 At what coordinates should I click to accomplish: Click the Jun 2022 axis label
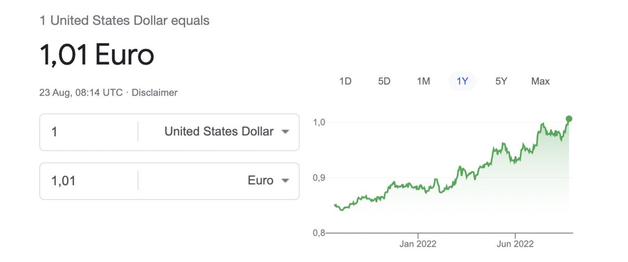click(x=515, y=244)
